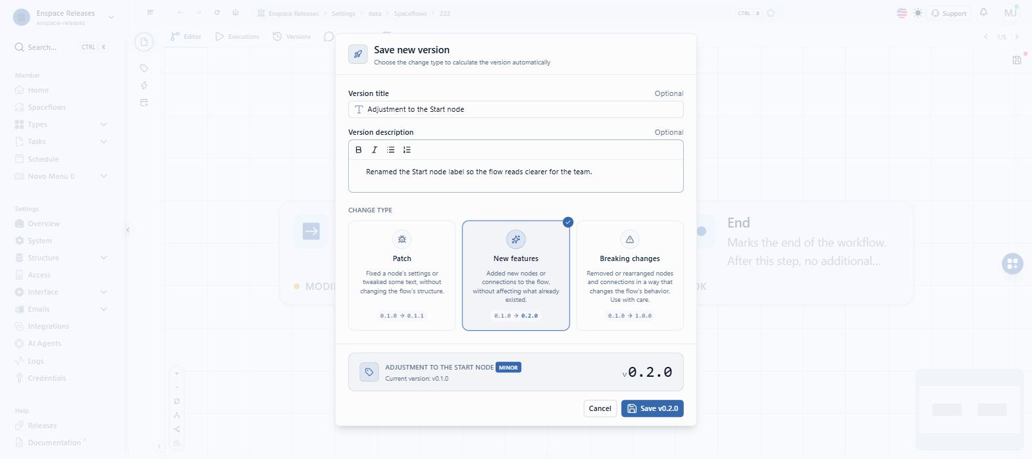This screenshot has height=459, width=1032.
Task: Insert bulleted list in description
Action: point(391,150)
